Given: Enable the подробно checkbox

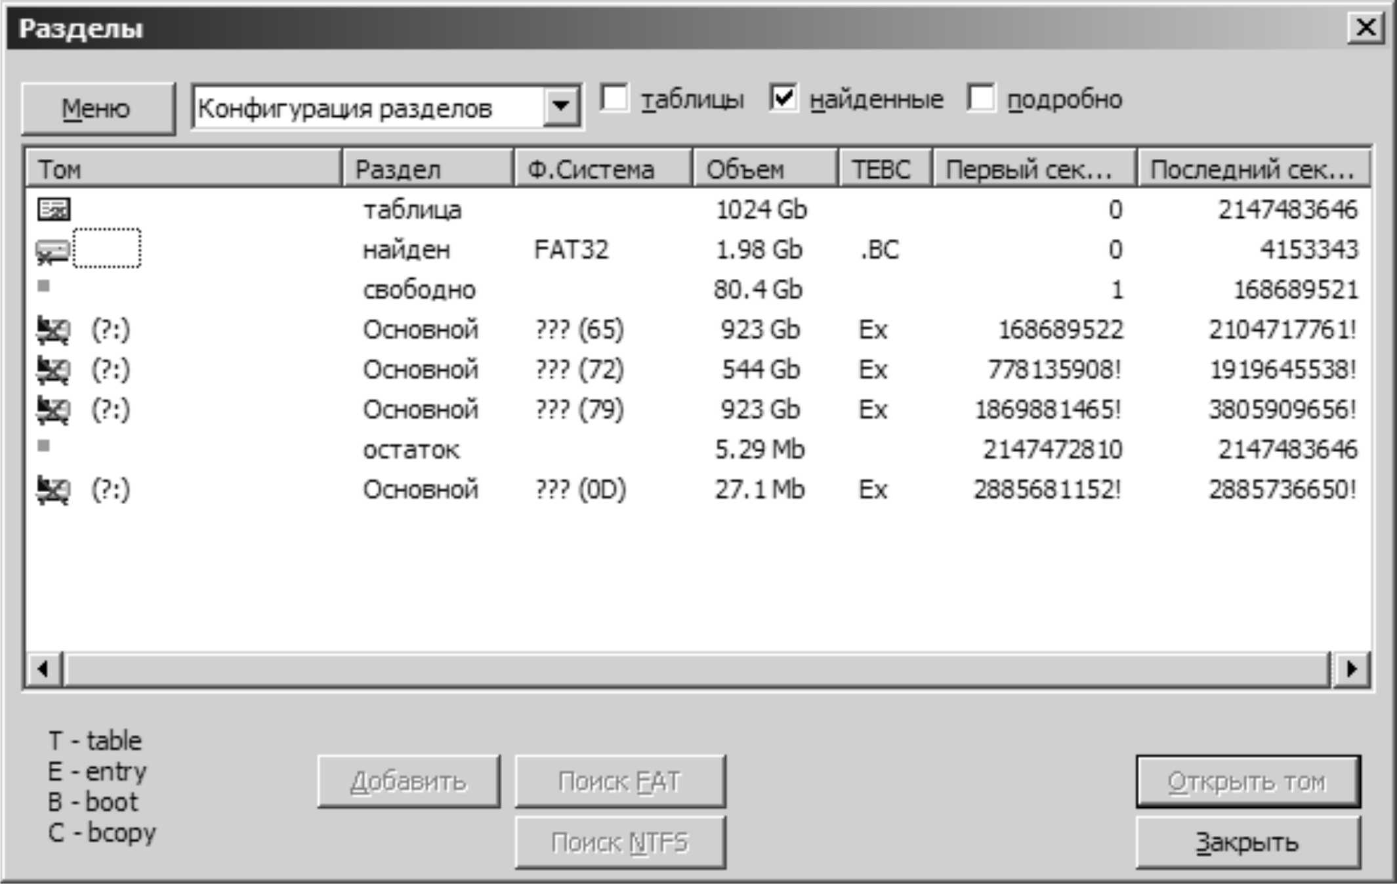Looking at the screenshot, I should 981,98.
